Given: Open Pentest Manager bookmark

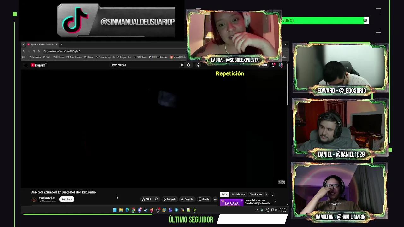Looking at the screenshot, I should pyautogui.click(x=105, y=57).
